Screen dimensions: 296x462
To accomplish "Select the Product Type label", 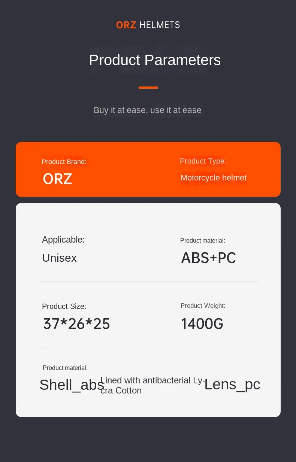I will pyautogui.click(x=203, y=161).
